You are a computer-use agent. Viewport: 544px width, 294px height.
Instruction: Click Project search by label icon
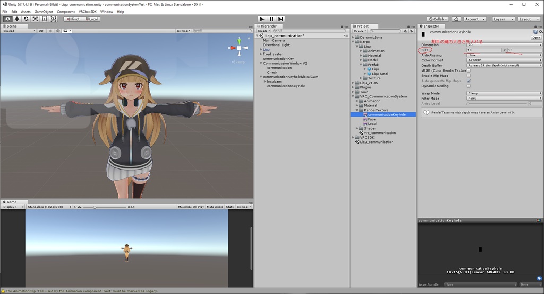412,31
